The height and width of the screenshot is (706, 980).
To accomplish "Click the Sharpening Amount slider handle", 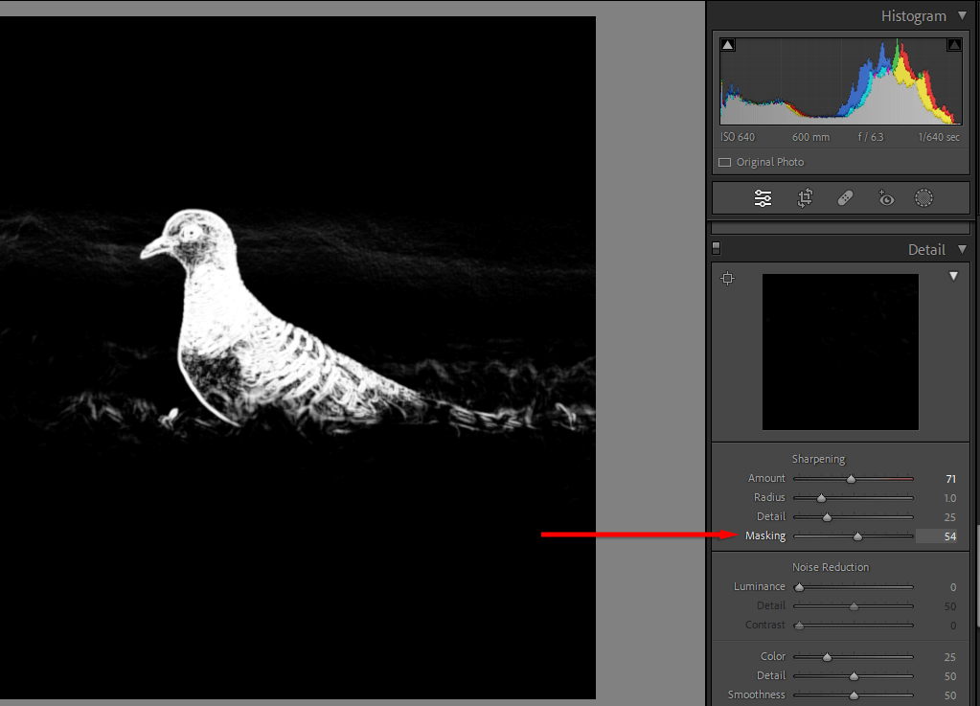I will coord(851,479).
